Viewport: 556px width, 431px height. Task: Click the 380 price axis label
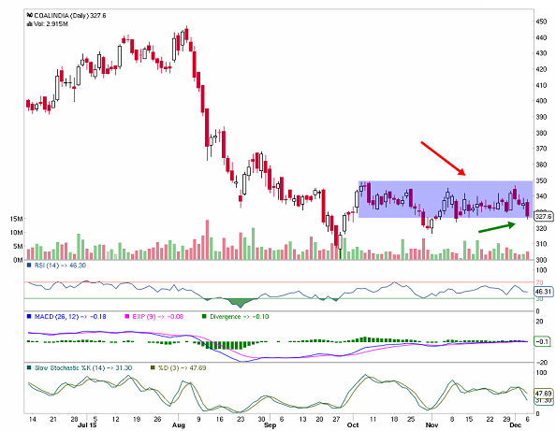point(541,133)
